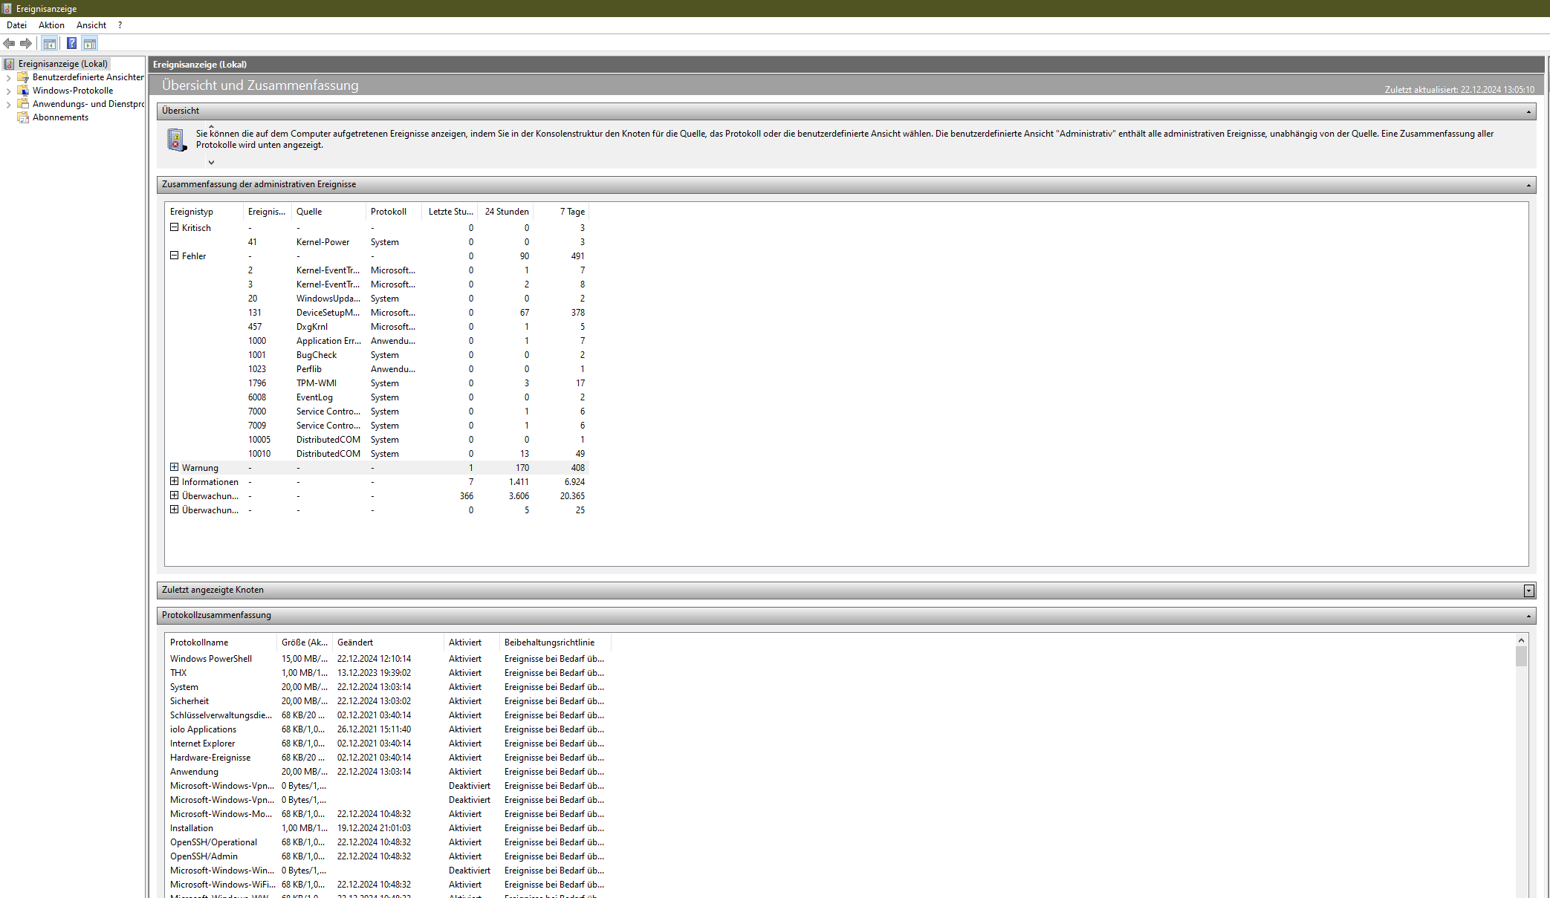Click the Forward arrow toolbar icon
1550x898 pixels.
[26, 44]
